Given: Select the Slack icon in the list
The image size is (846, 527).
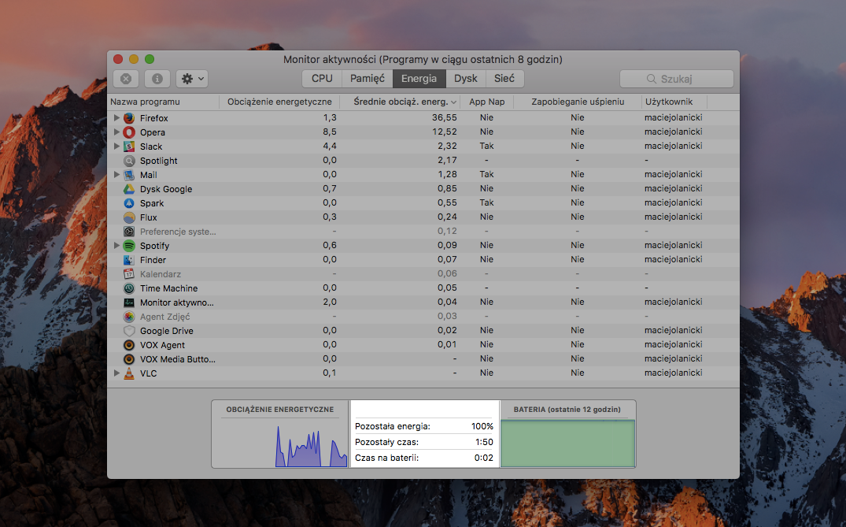Looking at the screenshot, I should coord(129,147).
